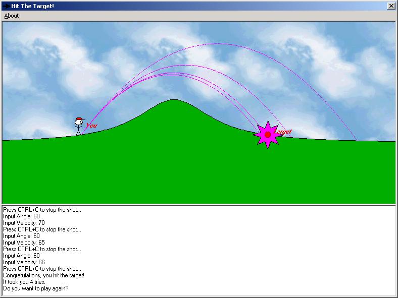Click the red dot in the target star
Viewport: 398px width, 298px height.
(268, 135)
